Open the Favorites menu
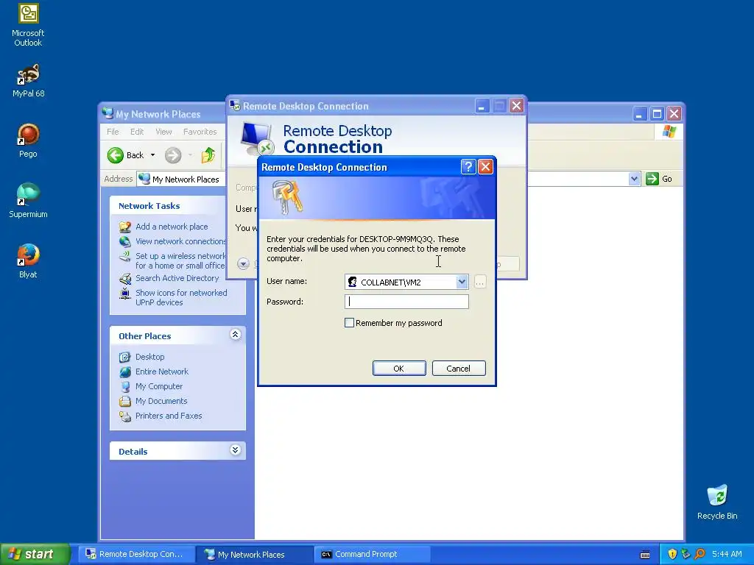Screen dimensions: 754x565 200,132
